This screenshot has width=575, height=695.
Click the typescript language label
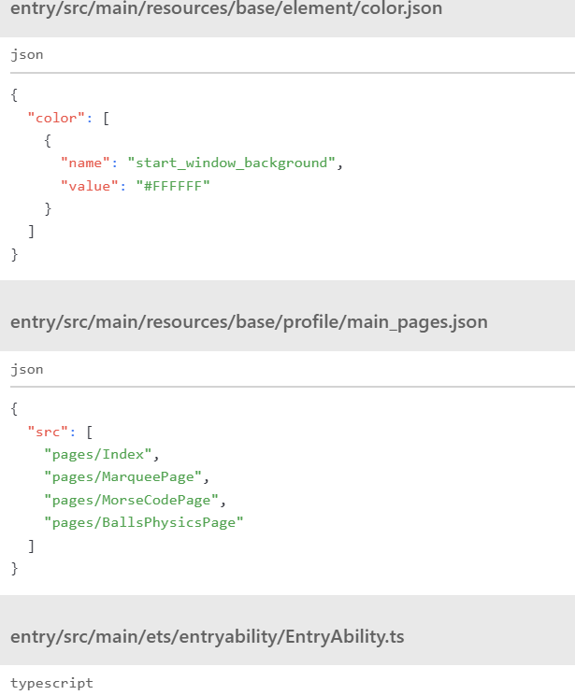coord(52,683)
